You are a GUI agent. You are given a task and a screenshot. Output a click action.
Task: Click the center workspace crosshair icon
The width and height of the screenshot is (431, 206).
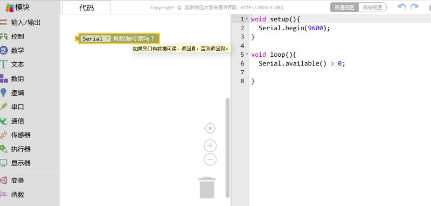coord(210,128)
